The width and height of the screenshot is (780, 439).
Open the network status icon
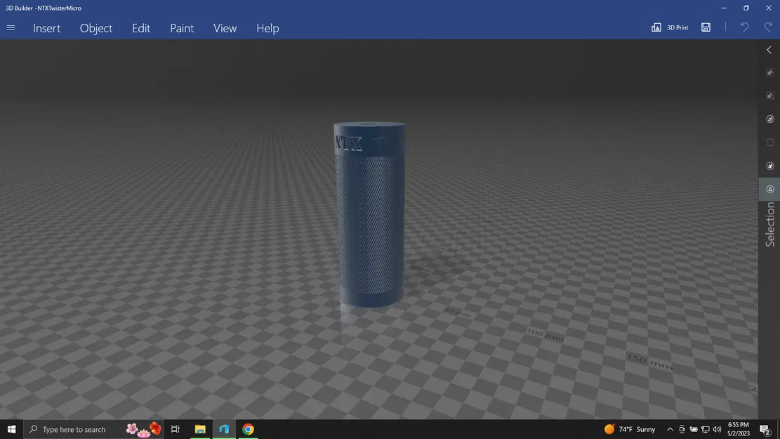pyautogui.click(x=706, y=429)
